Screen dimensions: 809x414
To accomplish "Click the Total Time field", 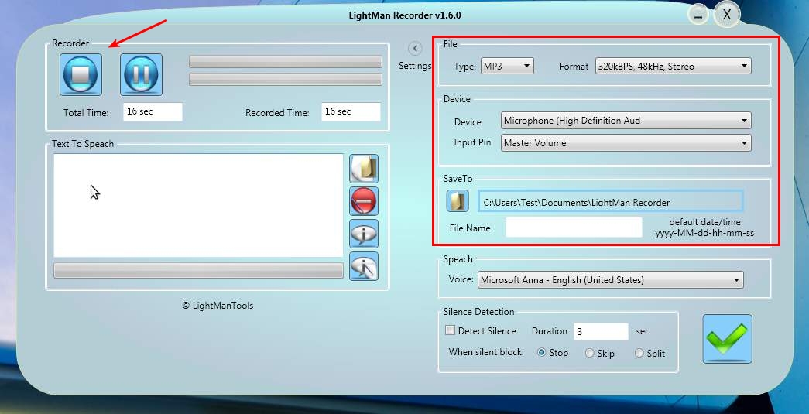I will [153, 112].
